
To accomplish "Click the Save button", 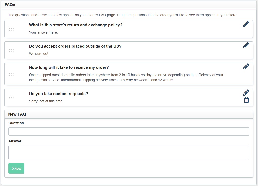I will click(x=16, y=168).
